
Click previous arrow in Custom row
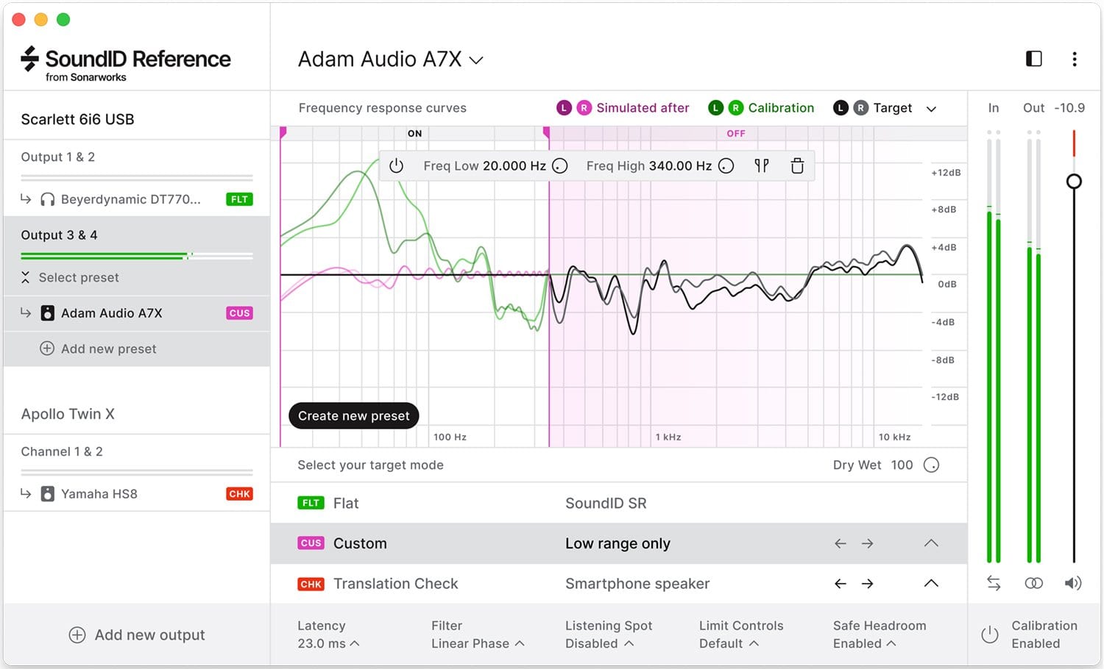pyautogui.click(x=841, y=543)
